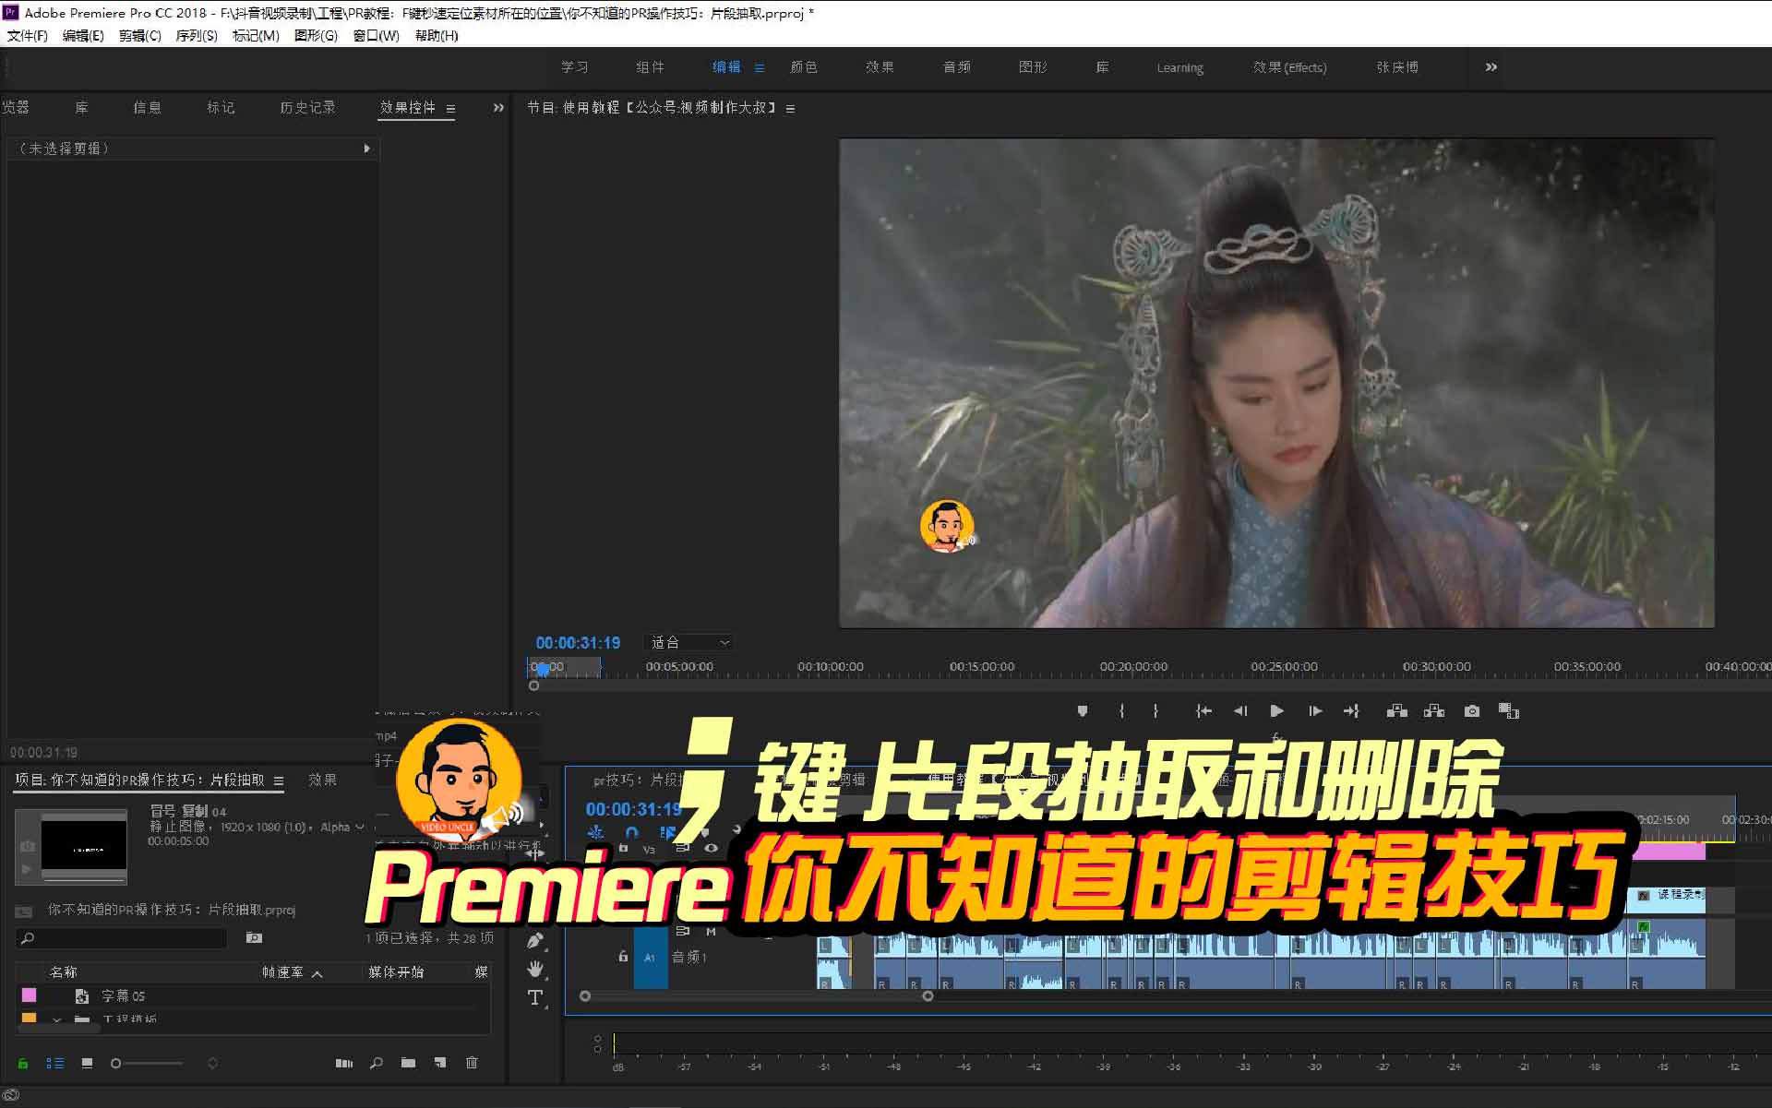This screenshot has height=1108, width=1772.
Task: Click the New Item icon
Action: pyautogui.click(x=440, y=1063)
